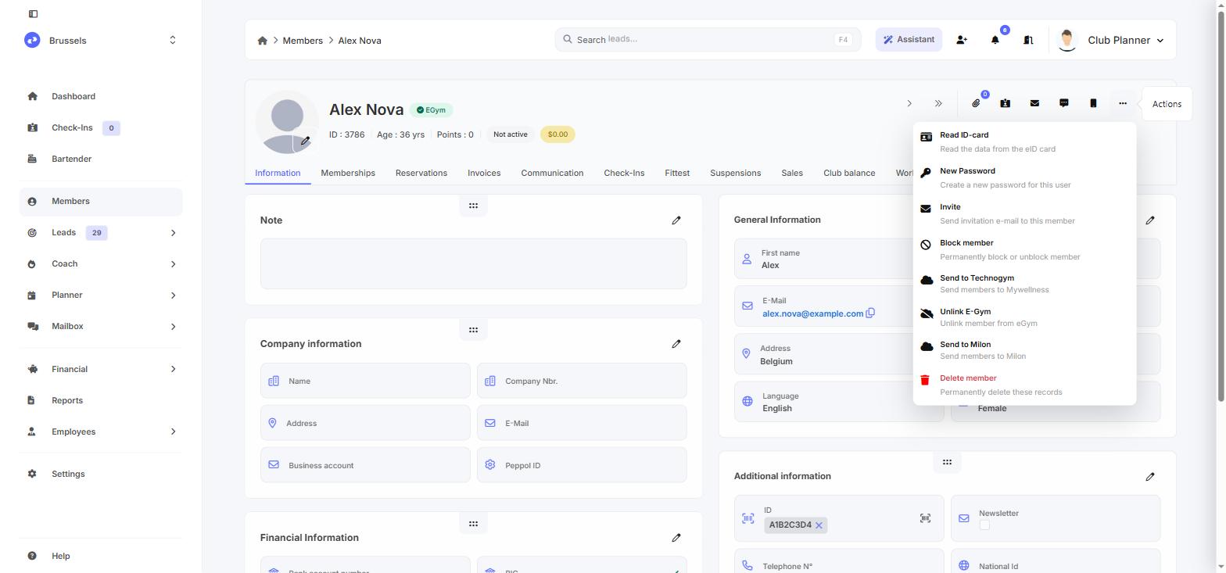Edit the Note section with pencil icon
This screenshot has height=573, width=1226.
676,220
